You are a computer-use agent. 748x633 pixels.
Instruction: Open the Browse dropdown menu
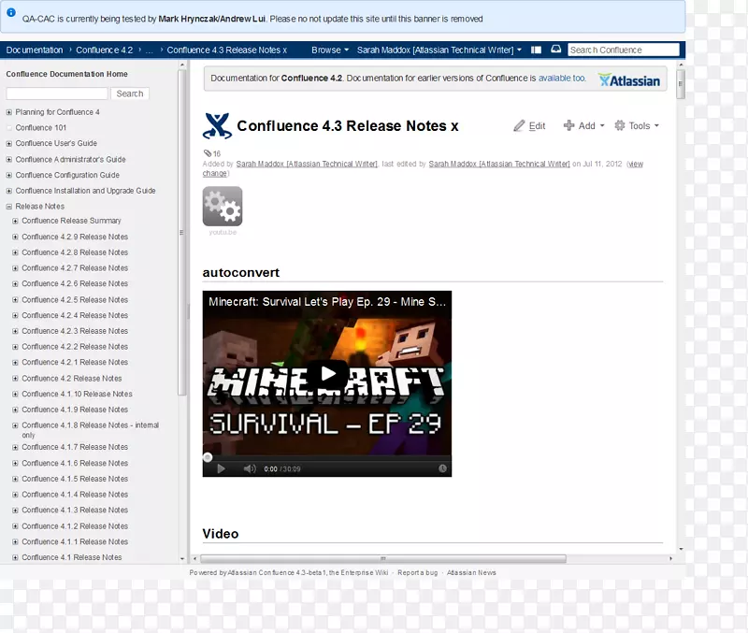click(x=330, y=50)
